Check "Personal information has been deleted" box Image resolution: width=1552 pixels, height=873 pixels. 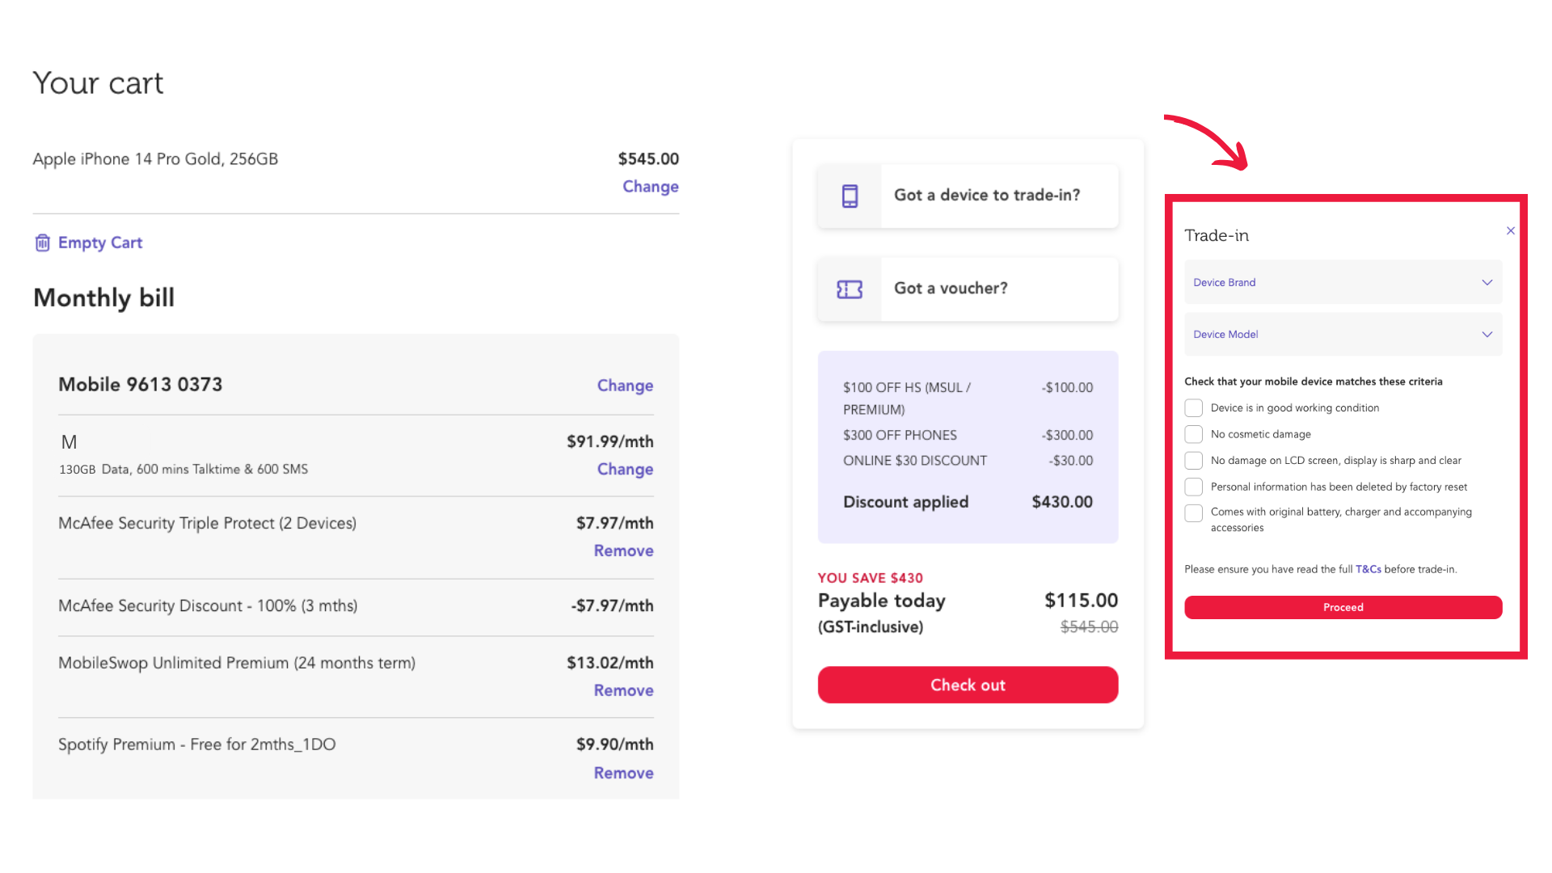1193,487
